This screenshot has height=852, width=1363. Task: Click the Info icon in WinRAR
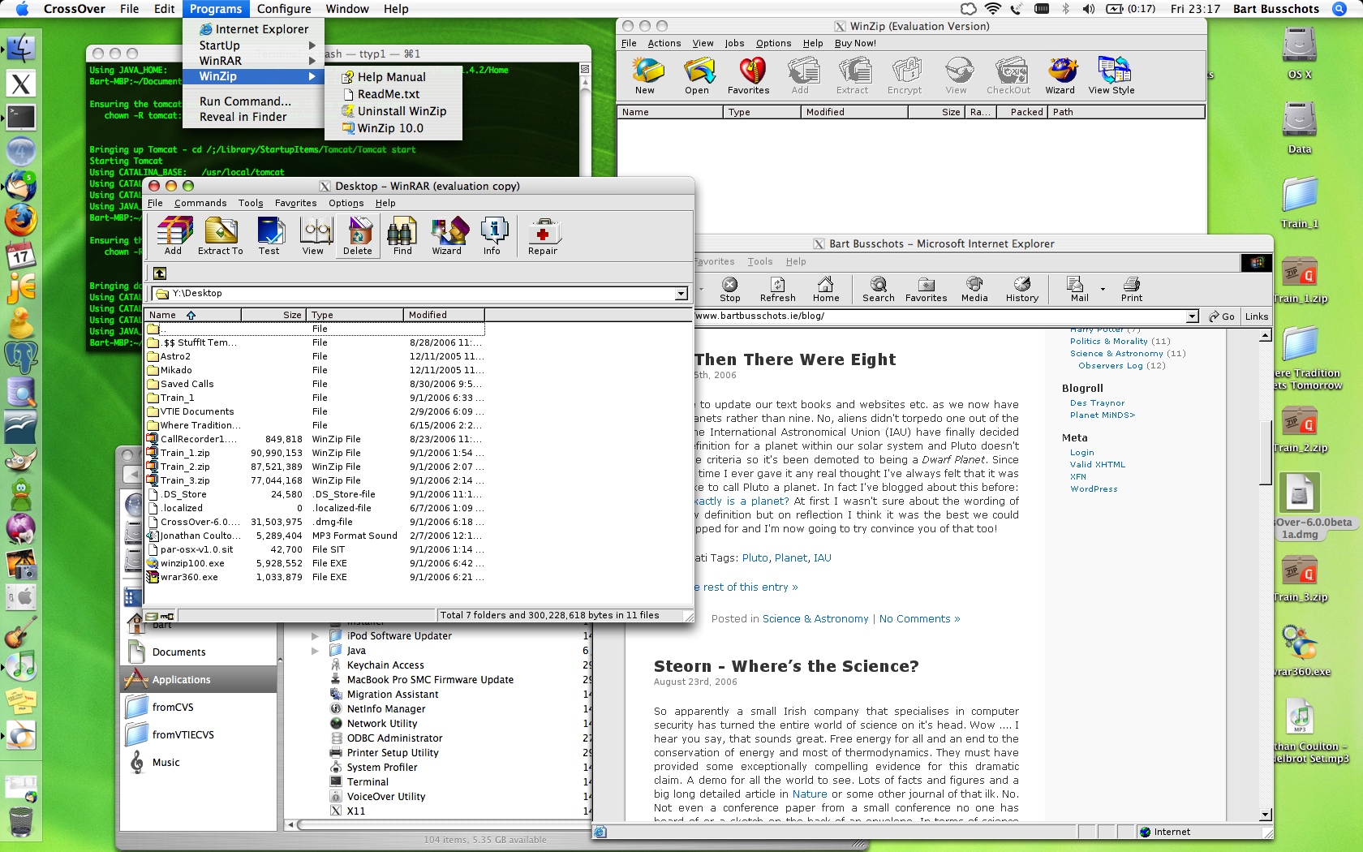click(x=492, y=236)
